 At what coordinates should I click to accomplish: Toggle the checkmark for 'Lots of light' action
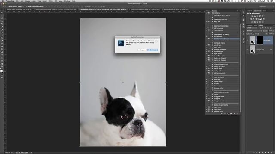[207, 45]
